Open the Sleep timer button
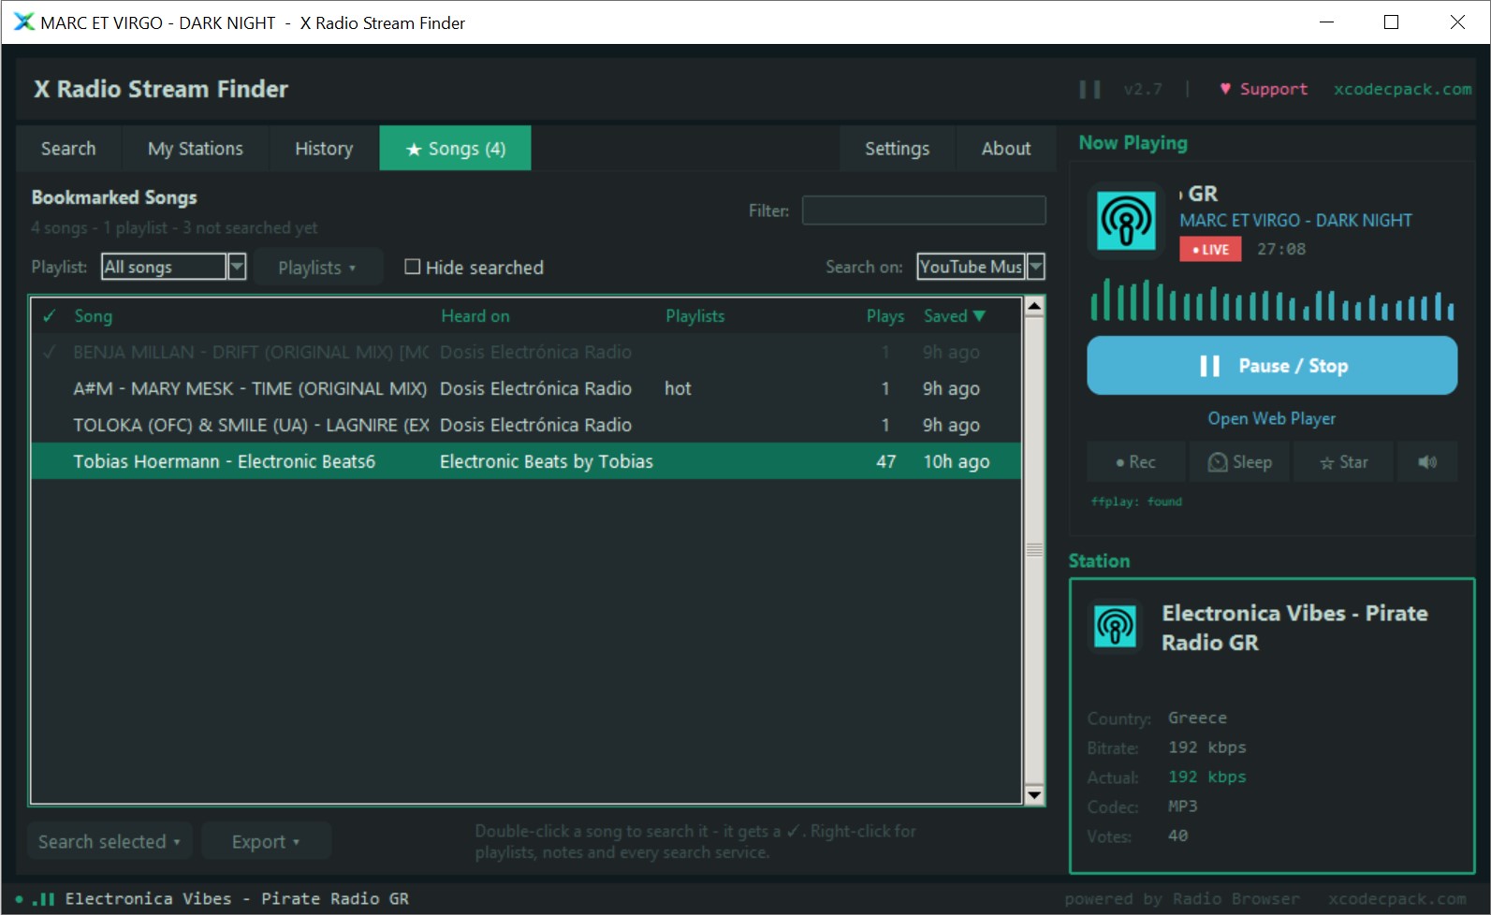1491x915 pixels. coord(1240,462)
